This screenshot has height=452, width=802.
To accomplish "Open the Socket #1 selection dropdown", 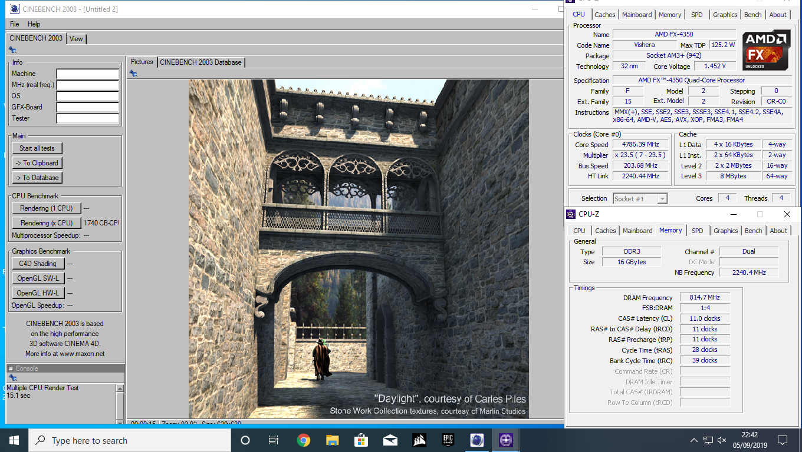I will point(640,199).
